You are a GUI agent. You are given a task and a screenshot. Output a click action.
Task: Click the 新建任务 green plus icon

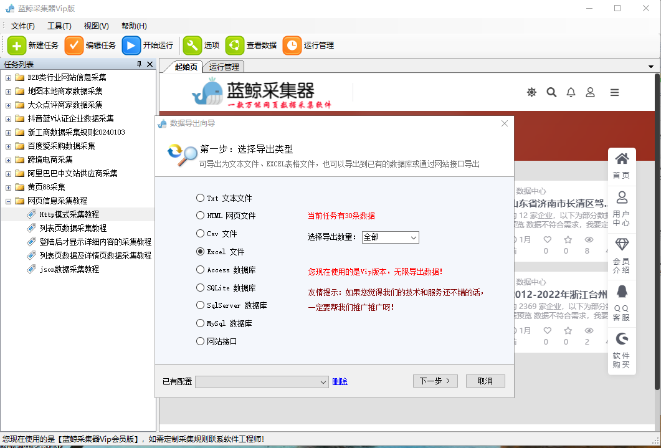[16, 45]
